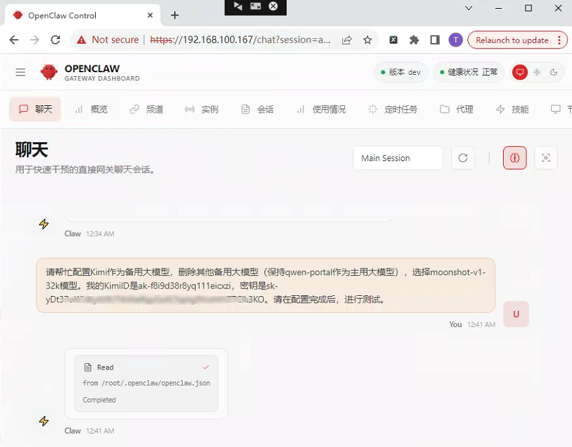Click the Read tool document icon
Viewport: 572px width, 447px height.
pyautogui.click(x=88, y=367)
